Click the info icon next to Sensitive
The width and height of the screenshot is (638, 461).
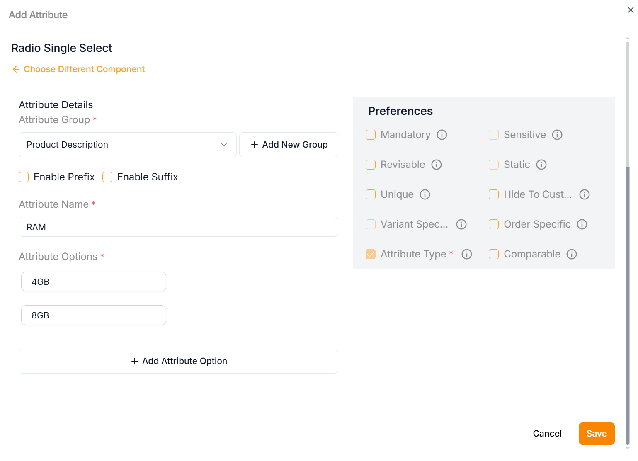[x=557, y=135]
